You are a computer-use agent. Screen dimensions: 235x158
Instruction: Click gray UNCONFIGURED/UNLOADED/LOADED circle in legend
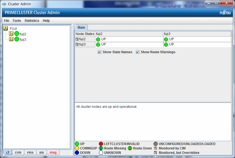click(x=155, y=144)
